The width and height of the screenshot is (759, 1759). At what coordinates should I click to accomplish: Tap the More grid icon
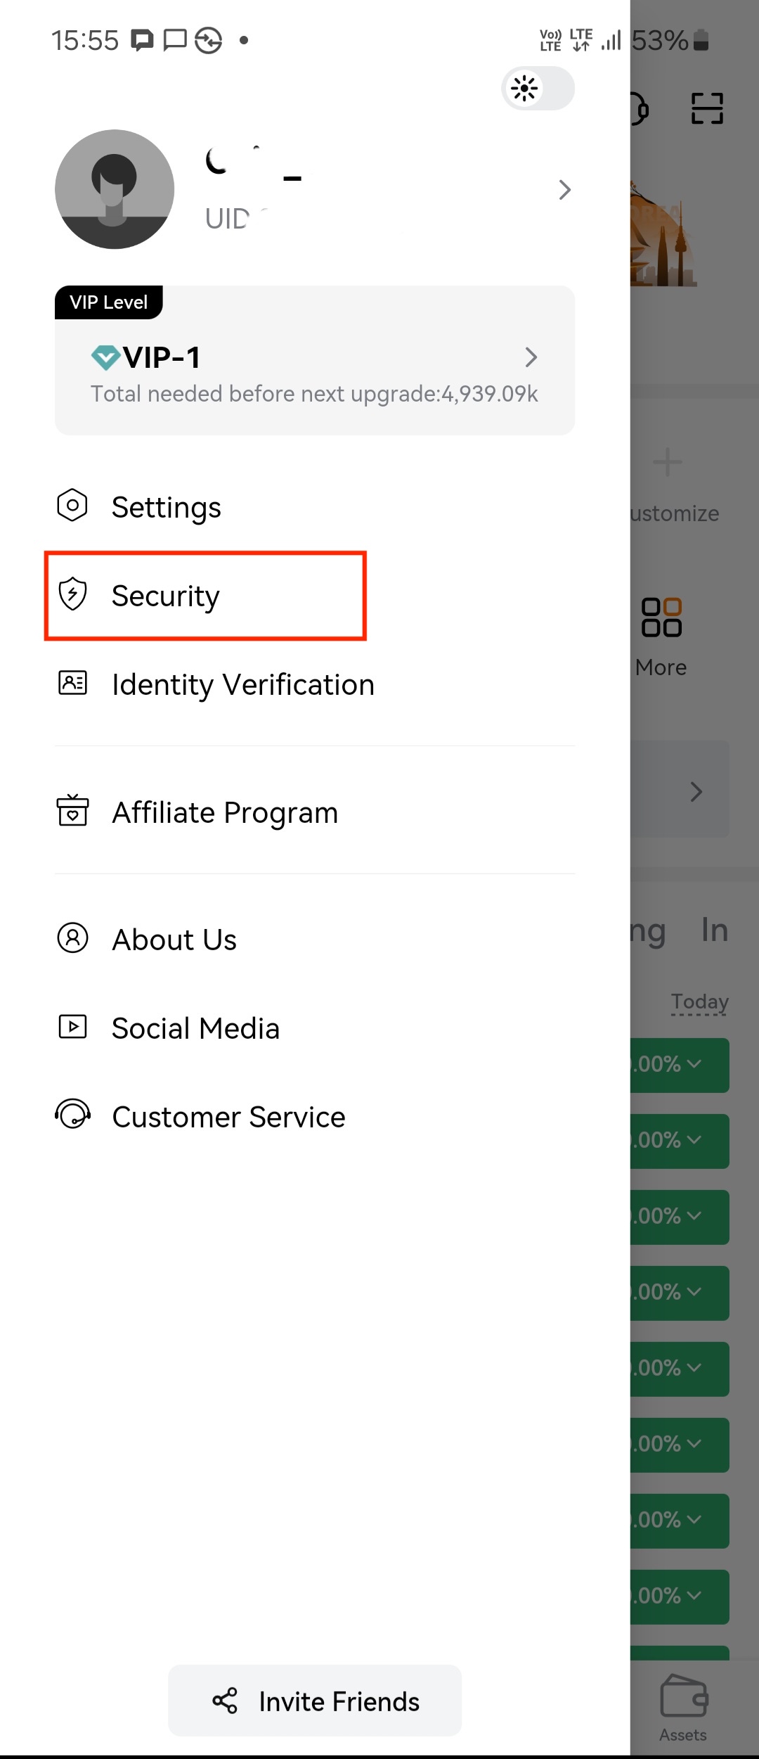[661, 617]
